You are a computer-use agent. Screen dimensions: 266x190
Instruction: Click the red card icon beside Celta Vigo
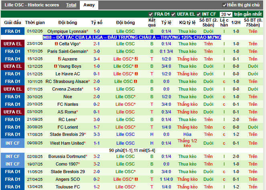pos(56,44)
